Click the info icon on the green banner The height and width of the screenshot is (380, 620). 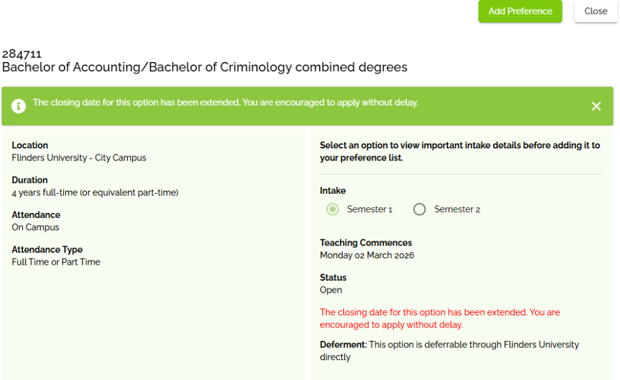click(19, 106)
